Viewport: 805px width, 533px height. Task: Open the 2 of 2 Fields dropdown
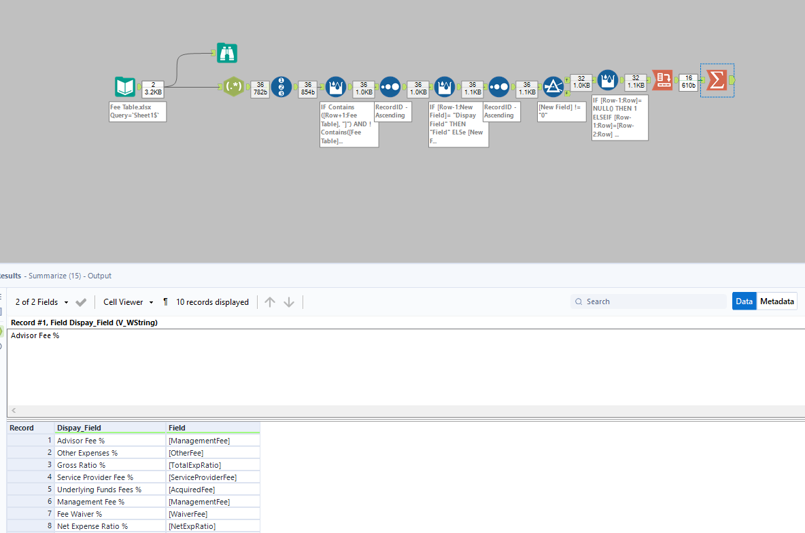pos(41,301)
